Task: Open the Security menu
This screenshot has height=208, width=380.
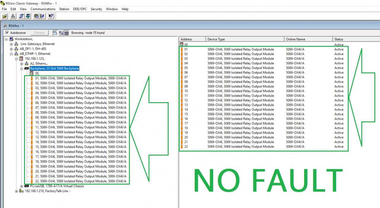Action: (96, 9)
